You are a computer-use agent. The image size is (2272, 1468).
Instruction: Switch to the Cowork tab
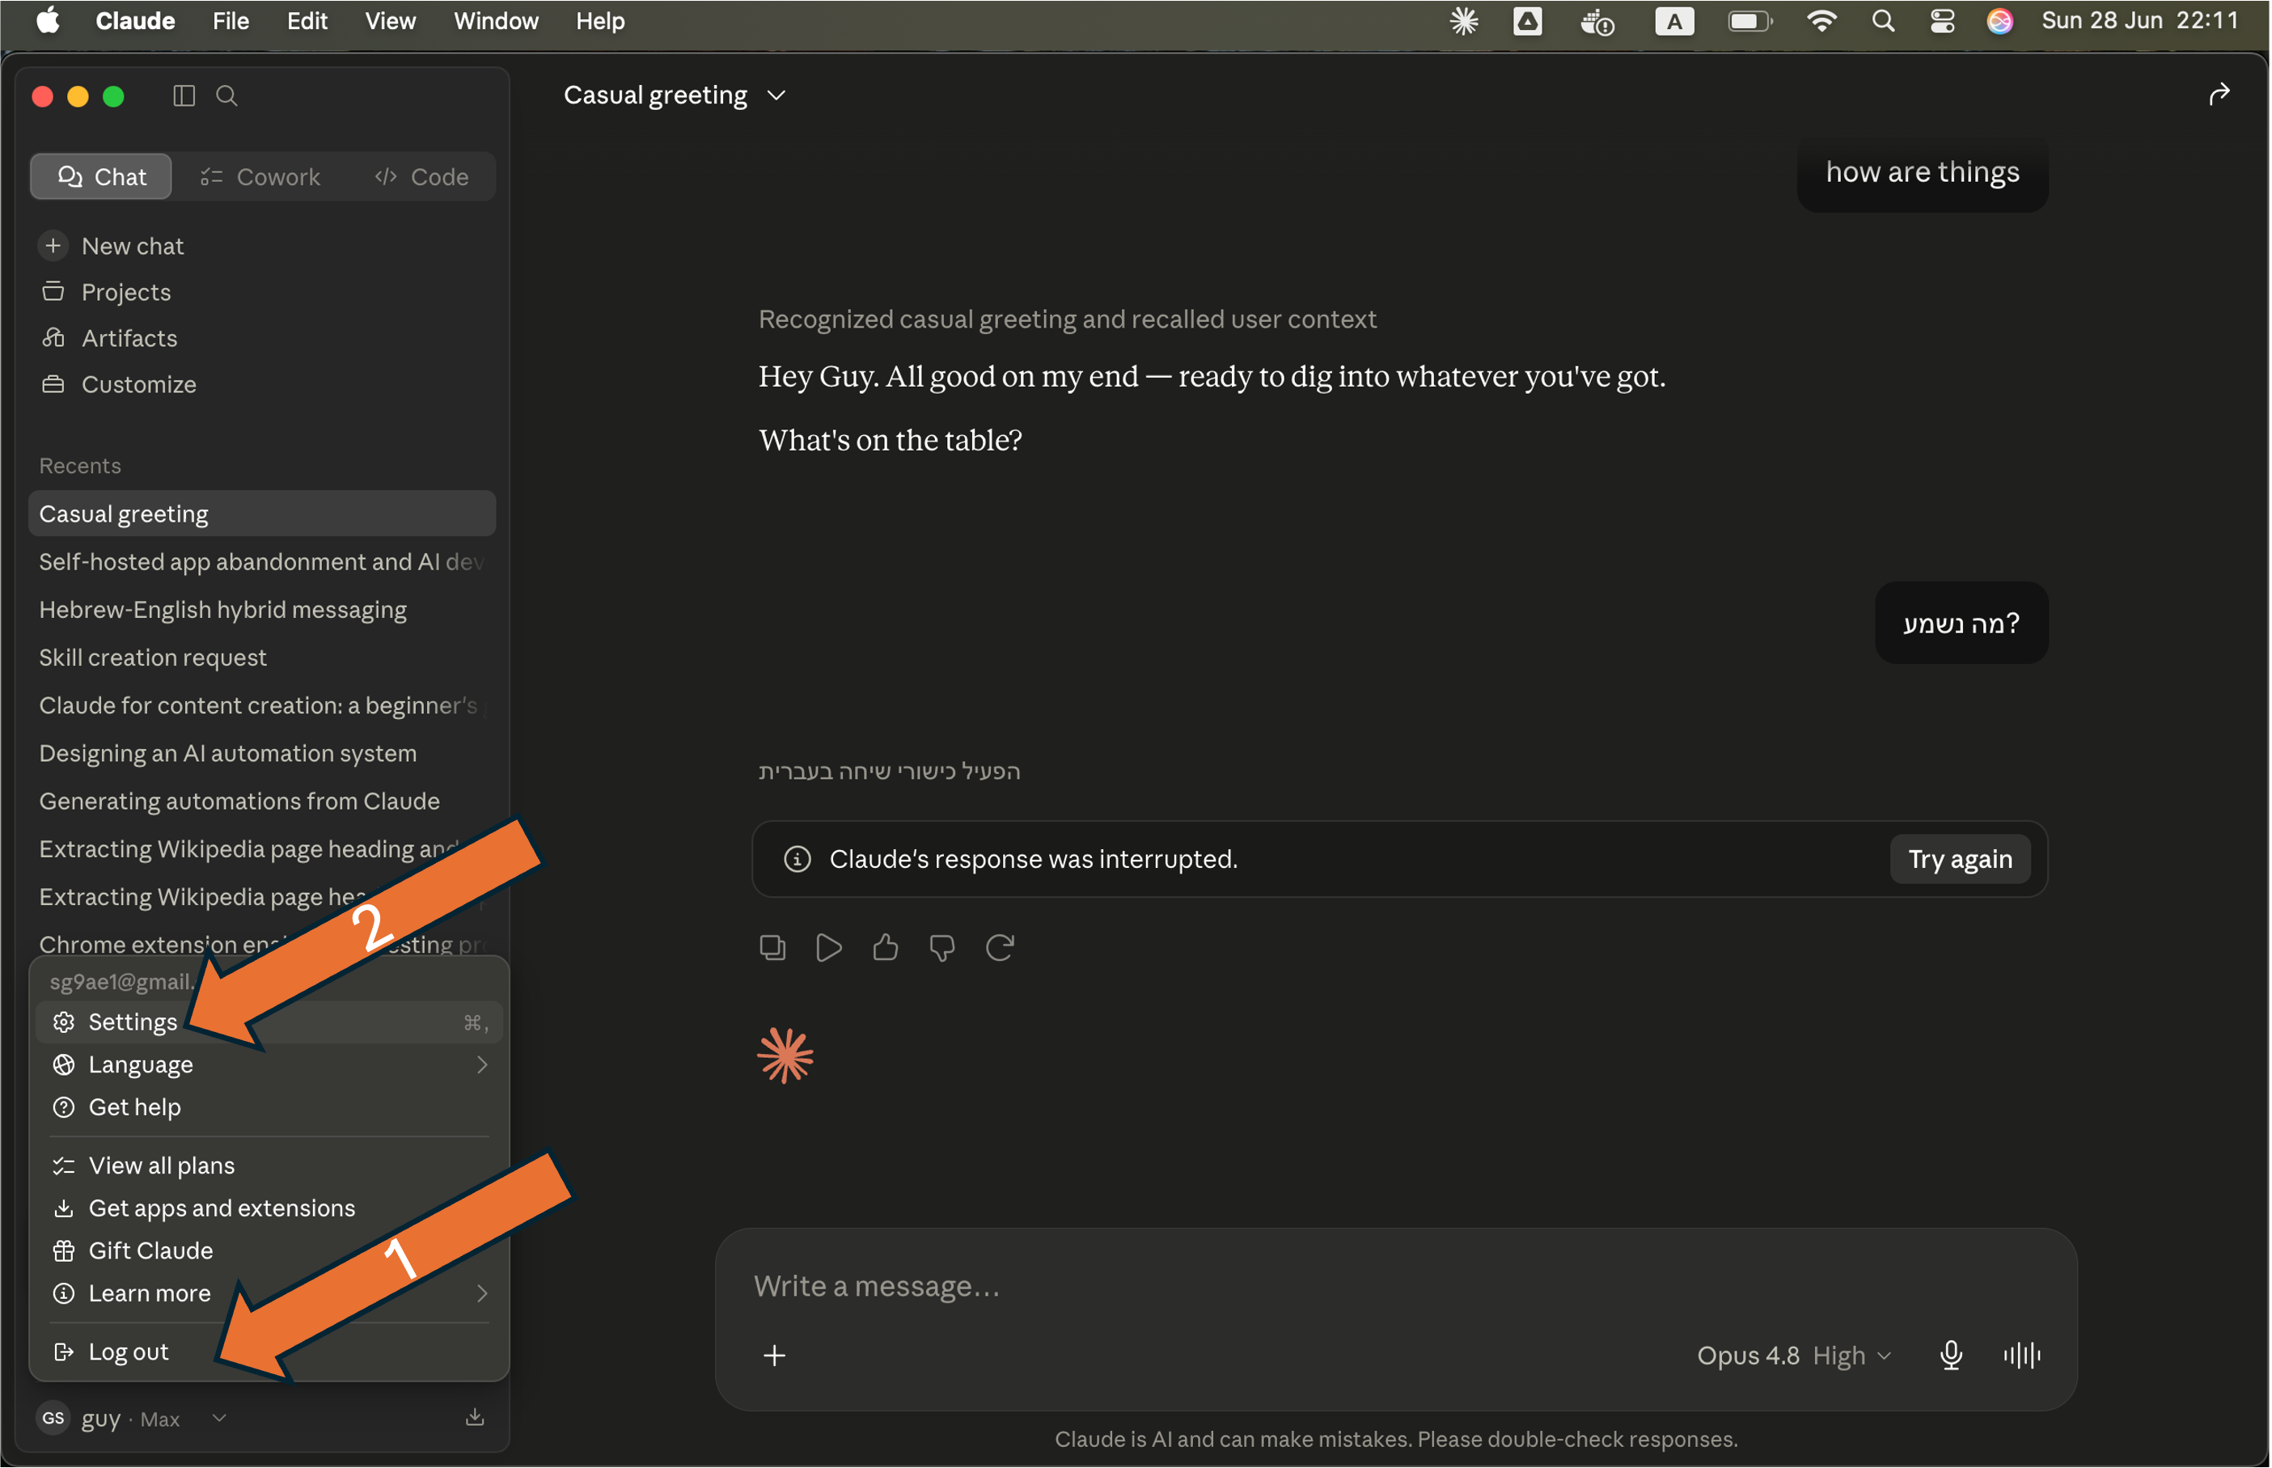tap(261, 177)
